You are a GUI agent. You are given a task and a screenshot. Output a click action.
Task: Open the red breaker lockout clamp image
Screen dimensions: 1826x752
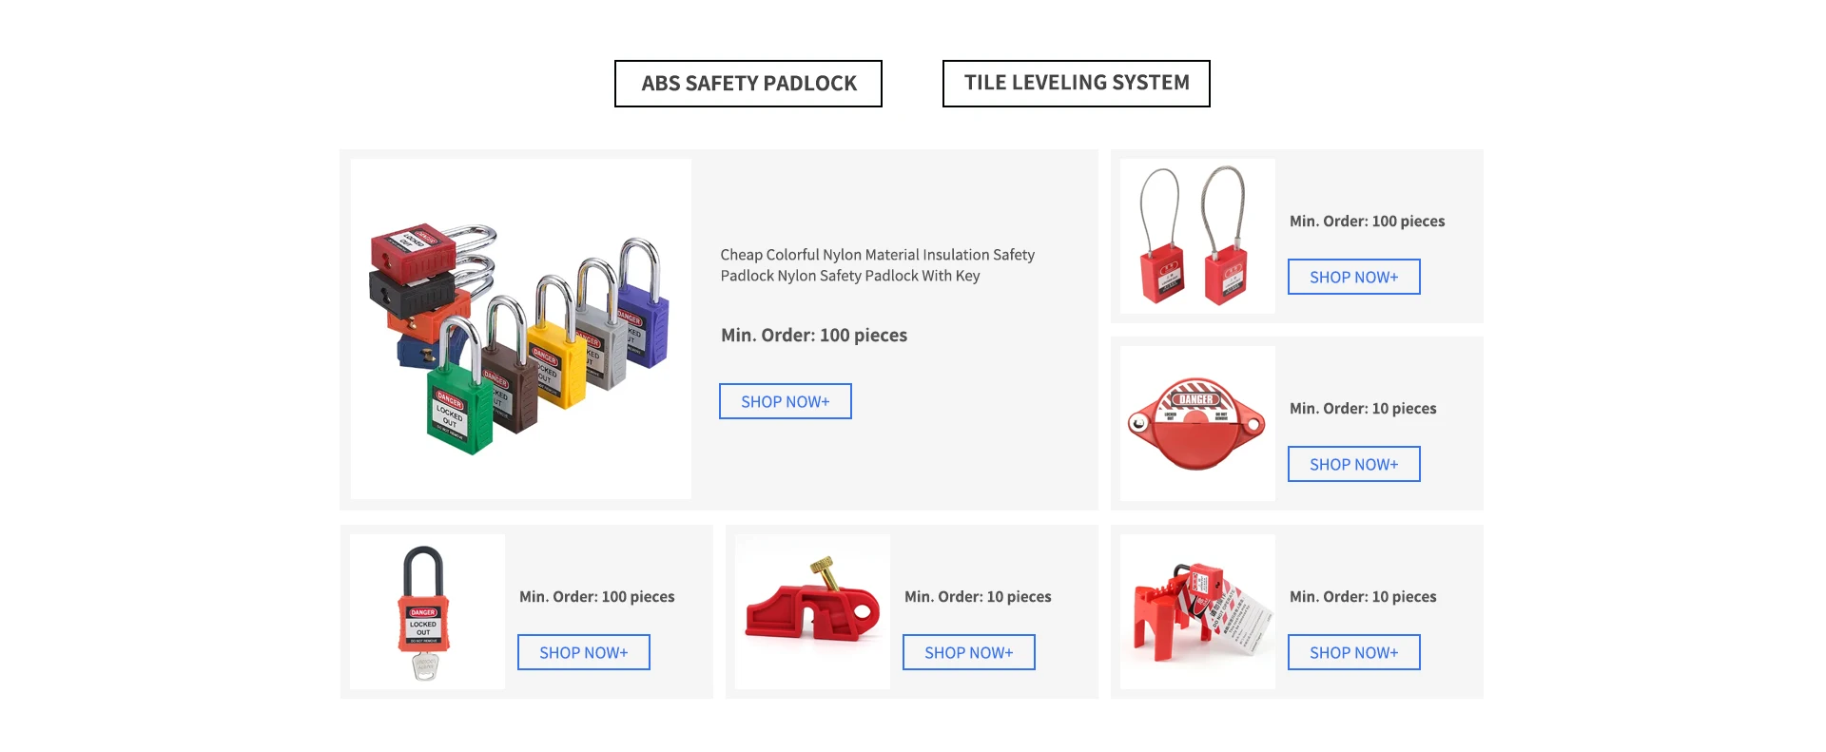click(x=812, y=611)
